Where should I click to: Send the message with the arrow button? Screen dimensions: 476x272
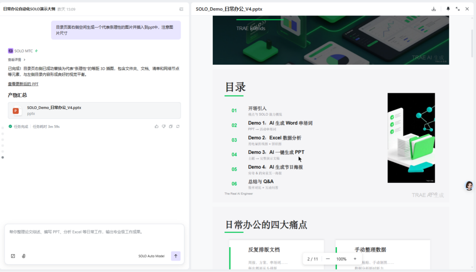point(175,256)
